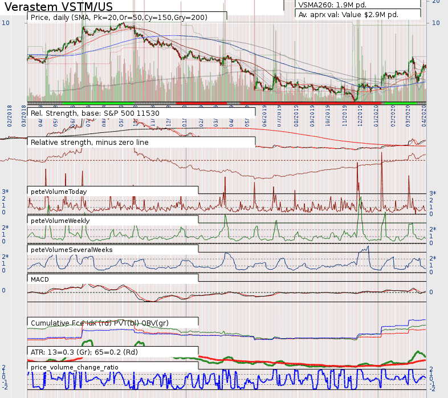Select the "peteVolumeSeveralWeeks" panel label
This screenshot has width=448, height=398.
(71, 250)
